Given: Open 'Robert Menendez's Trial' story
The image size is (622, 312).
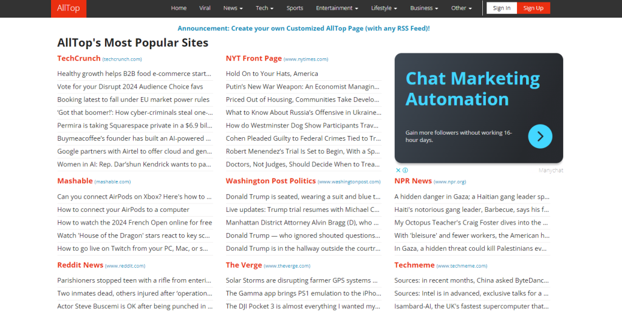Looking at the screenshot, I should (x=302, y=151).
